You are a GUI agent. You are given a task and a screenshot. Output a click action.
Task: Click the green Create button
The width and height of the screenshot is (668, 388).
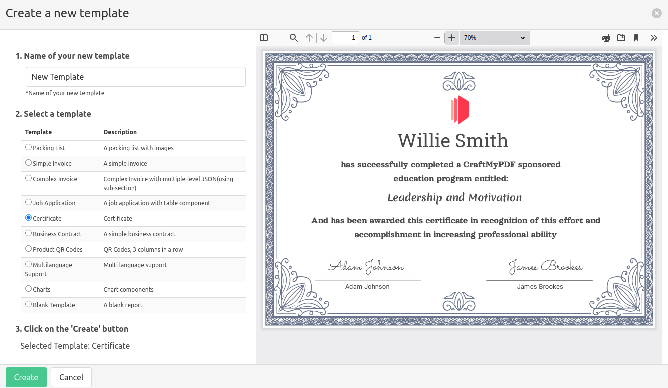[26, 377]
